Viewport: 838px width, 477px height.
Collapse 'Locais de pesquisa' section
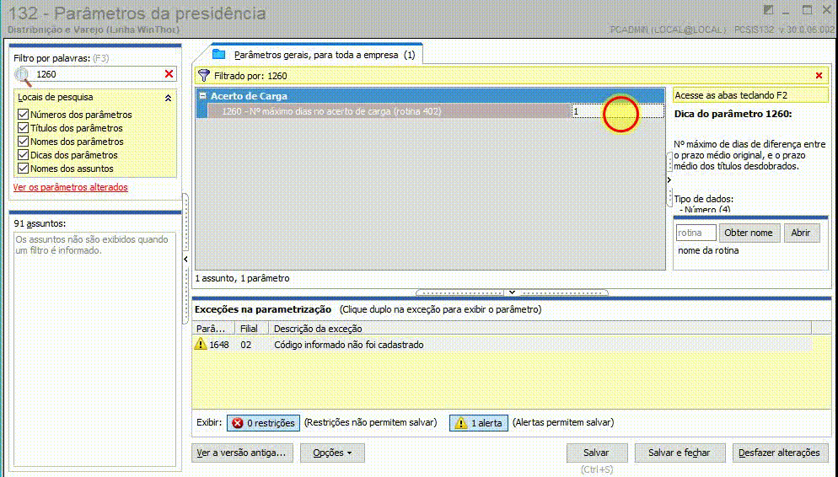[168, 98]
